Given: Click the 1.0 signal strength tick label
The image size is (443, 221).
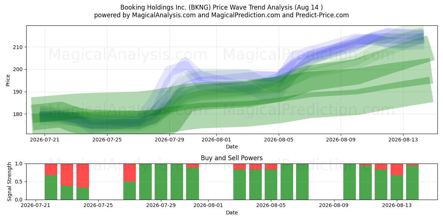Looking at the screenshot, I should click(20, 164).
